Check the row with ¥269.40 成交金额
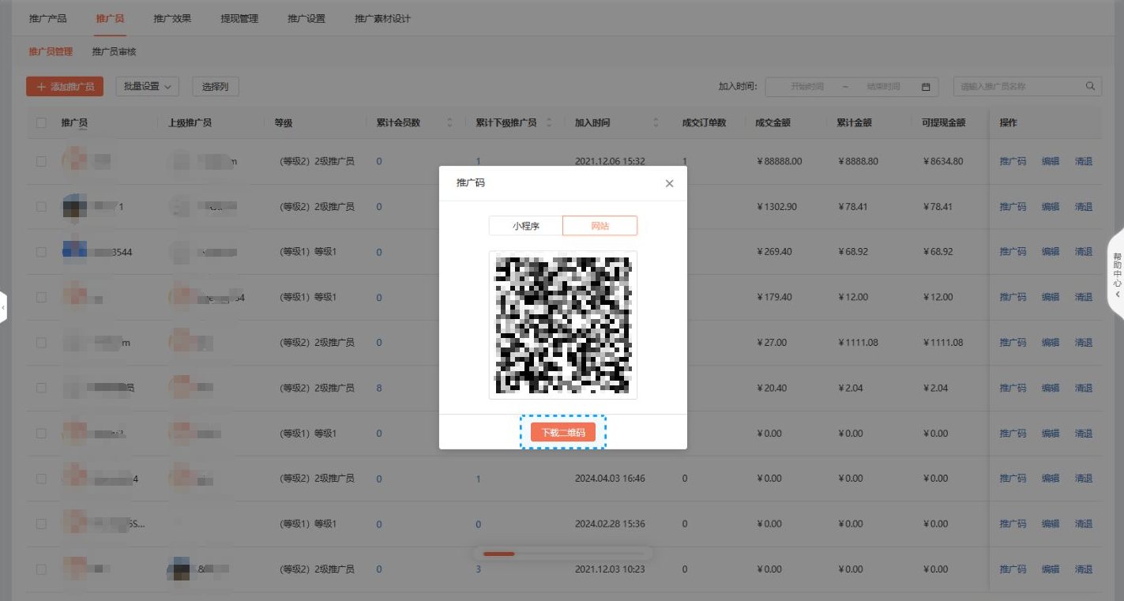This screenshot has height=601, width=1124. [41, 252]
